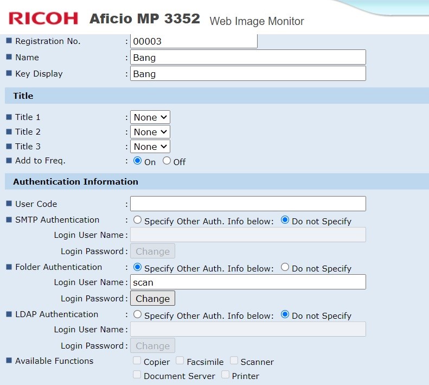
Task: Select SMTP 'Specify Other Auth. Info below'
Action: coord(137,220)
